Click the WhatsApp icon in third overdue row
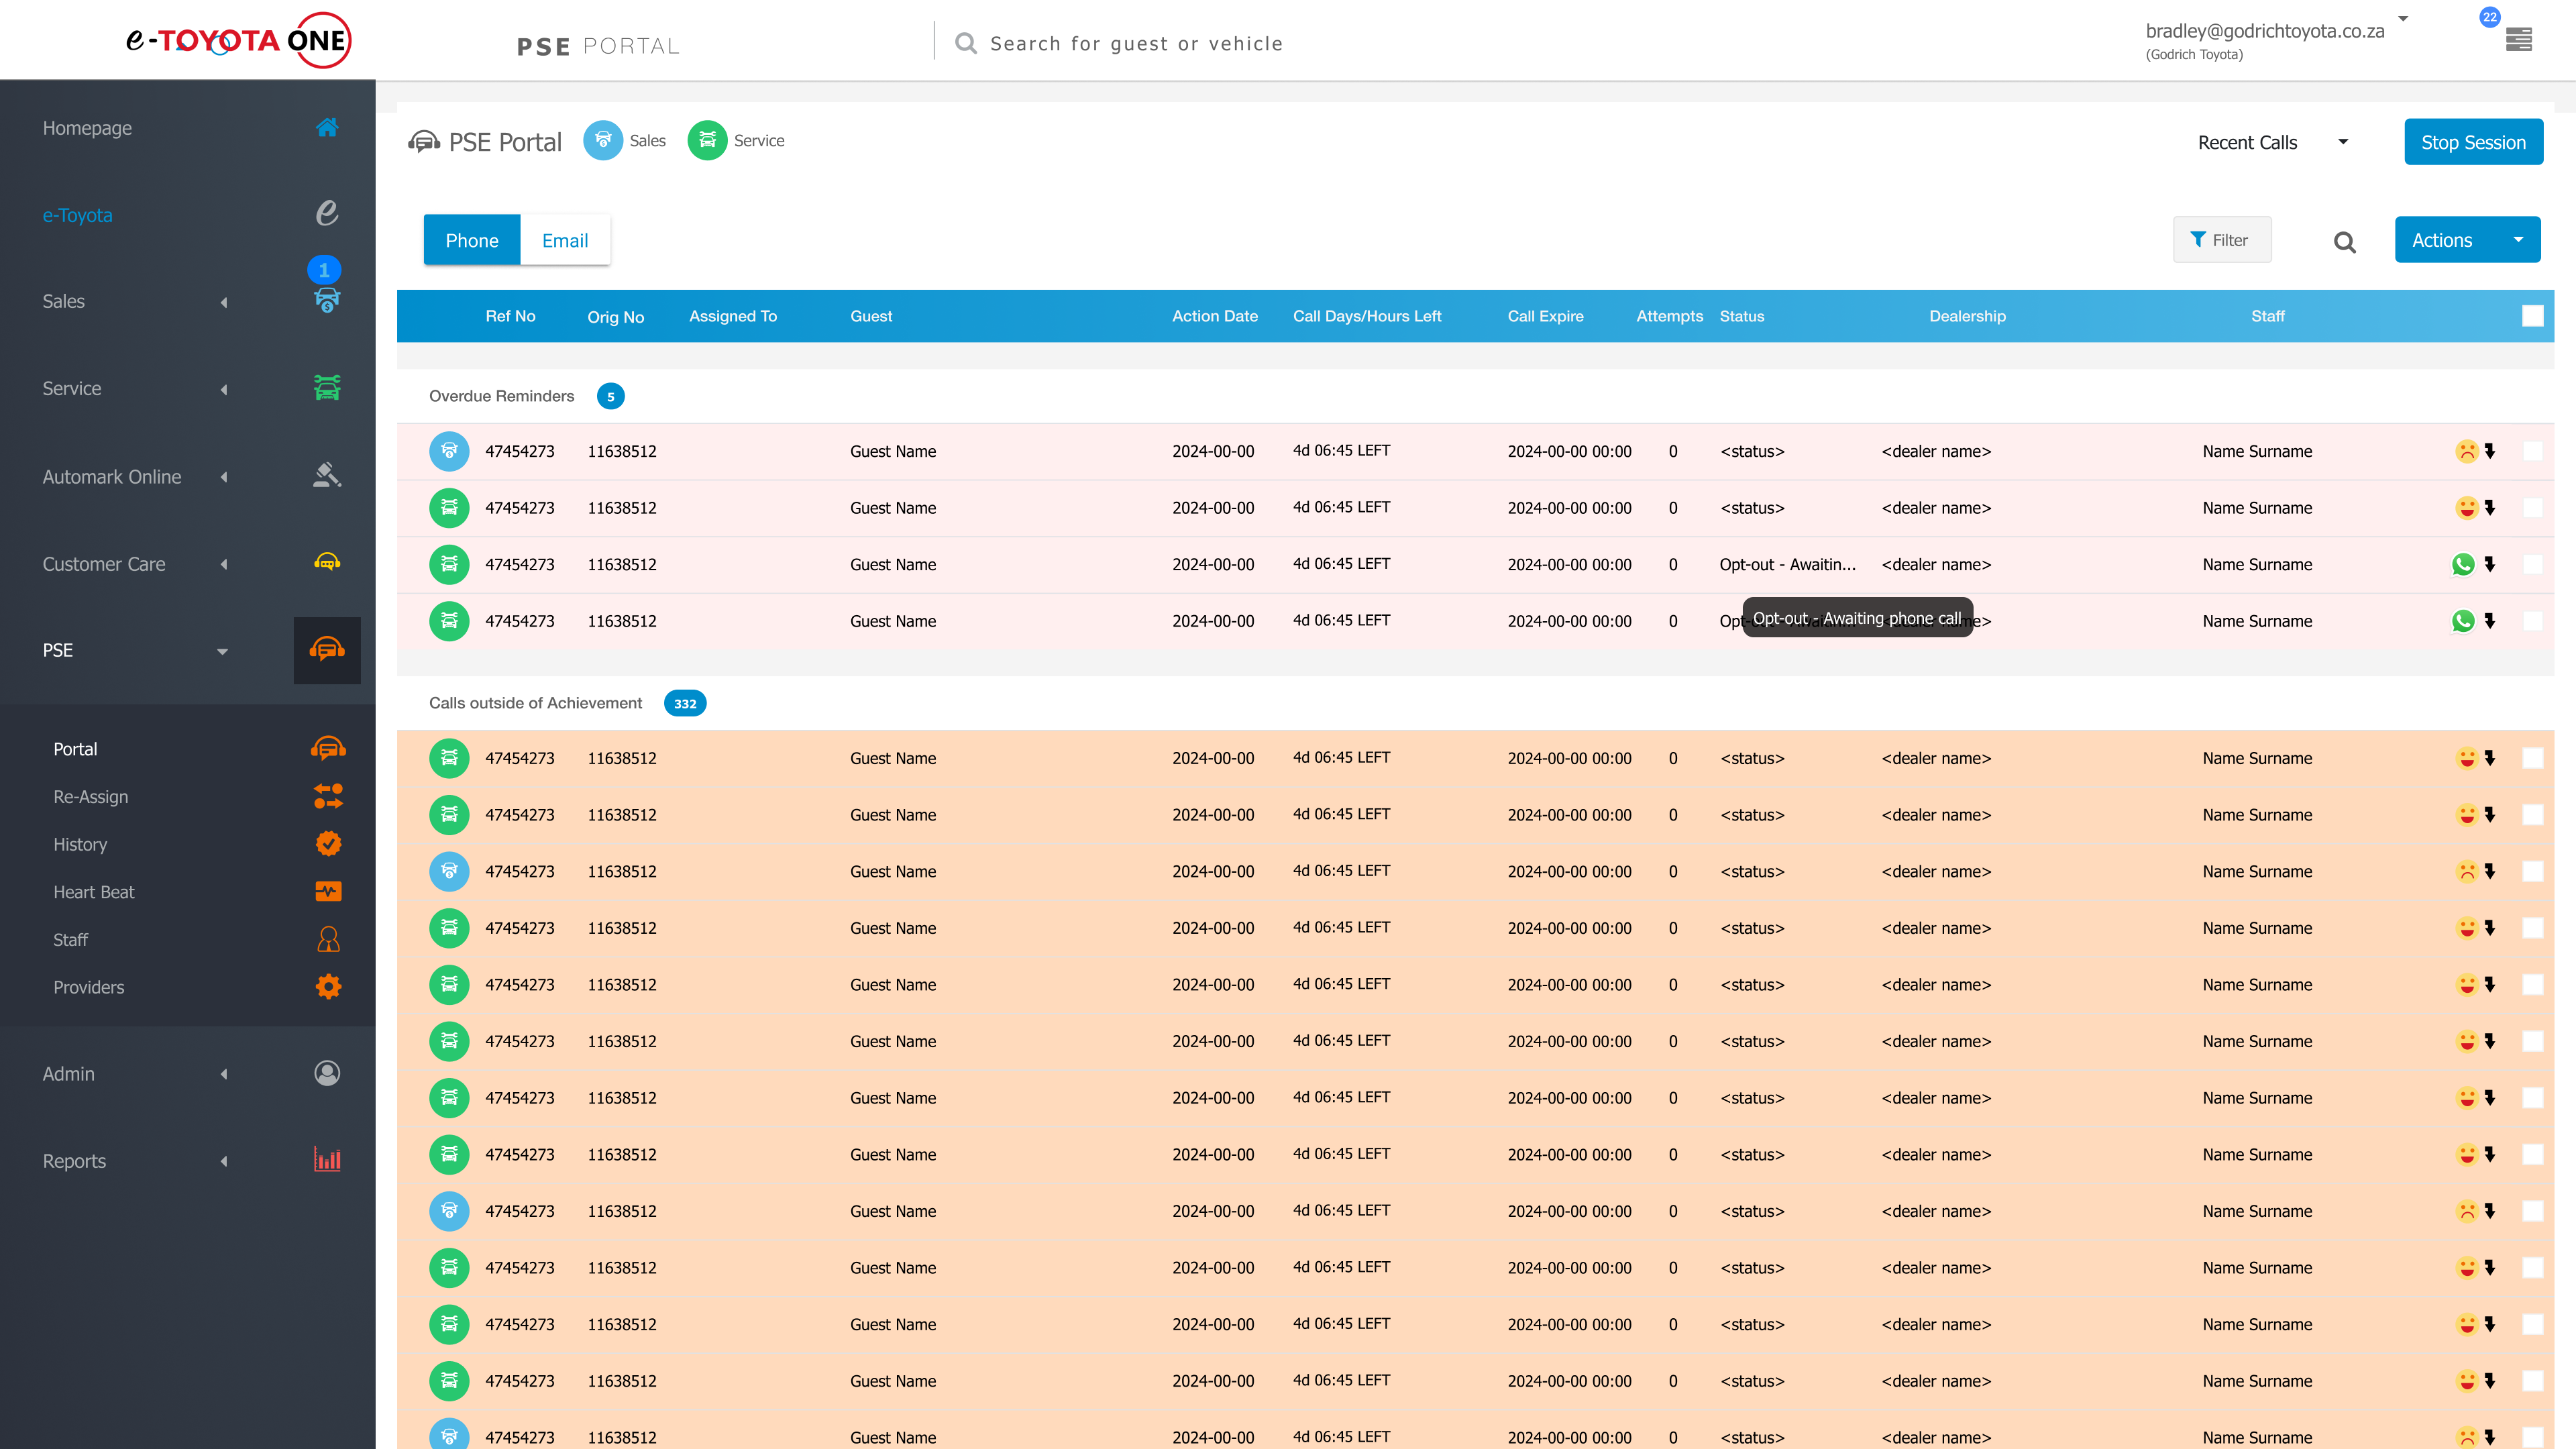The height and width of the screenshot is (1449, 2576). click(x=2462, y=564)
